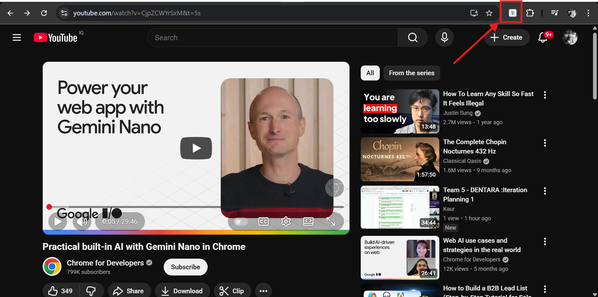This screenshot has height=297, width=598.
Task: Subscribe to Chrome for Developers
Action: [186, 267]
